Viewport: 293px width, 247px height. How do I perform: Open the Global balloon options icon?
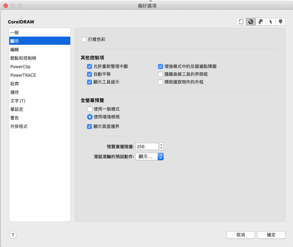coord(281,22)
